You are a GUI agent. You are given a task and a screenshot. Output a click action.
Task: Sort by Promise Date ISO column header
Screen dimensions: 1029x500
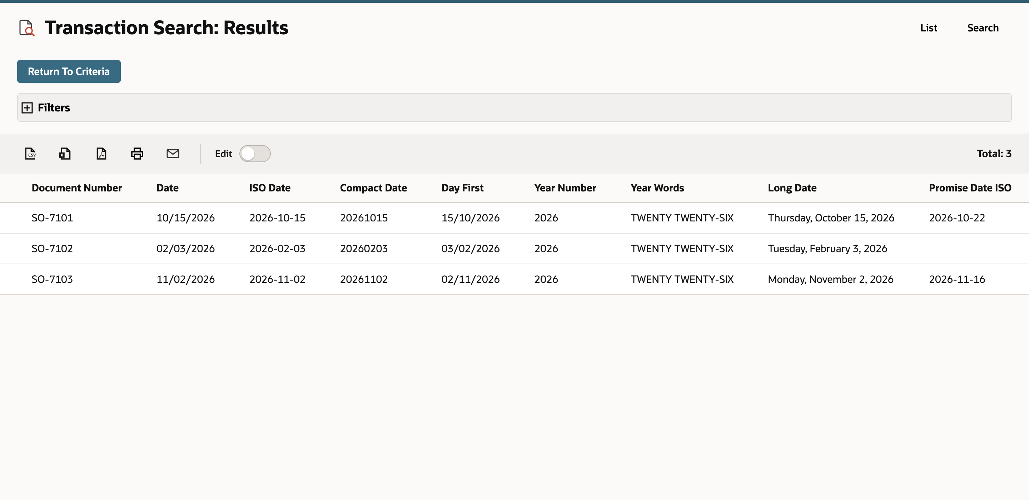970,188
